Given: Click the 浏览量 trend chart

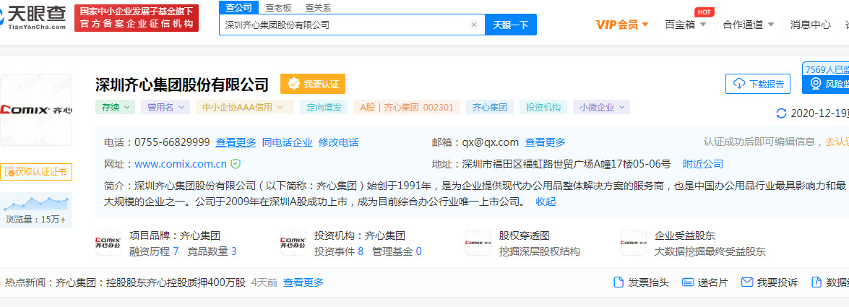Looking at the screenshot, I should pyautogui.click(x=35, y=204).
